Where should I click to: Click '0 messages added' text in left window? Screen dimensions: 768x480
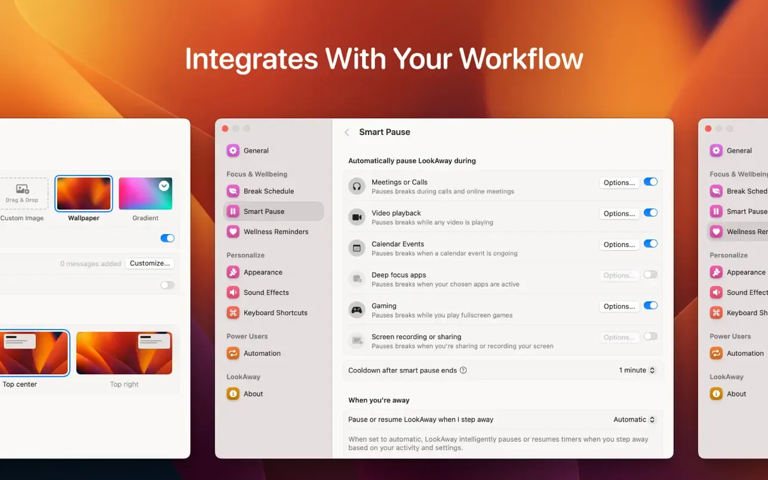[x=91, y=264]
